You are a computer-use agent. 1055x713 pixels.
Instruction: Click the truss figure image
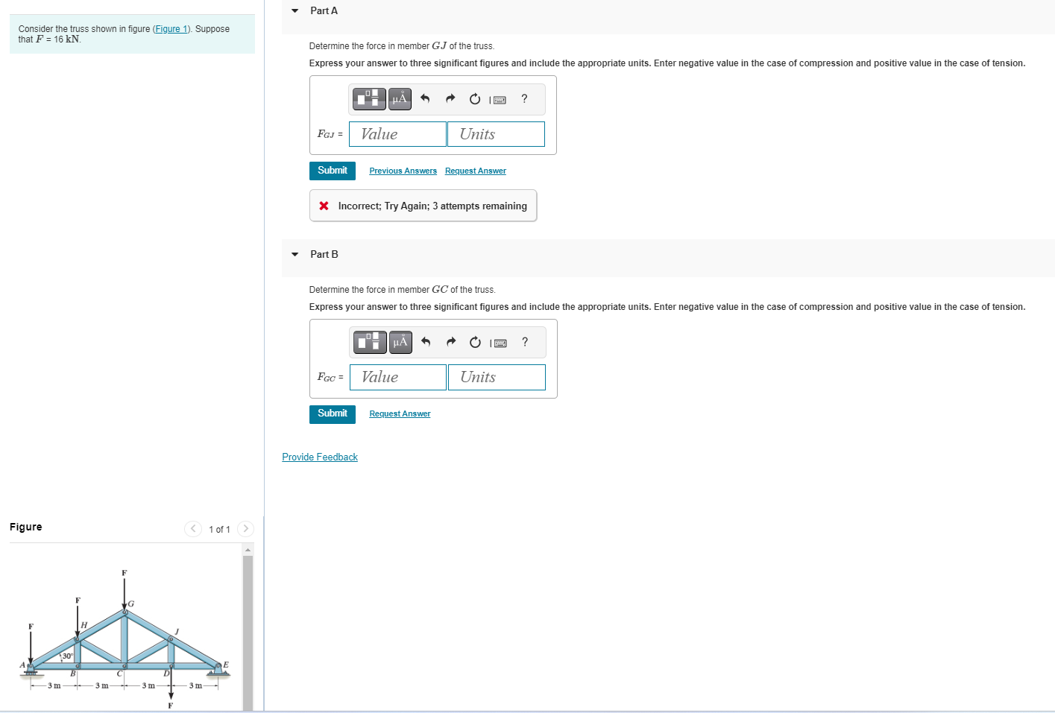125,639
